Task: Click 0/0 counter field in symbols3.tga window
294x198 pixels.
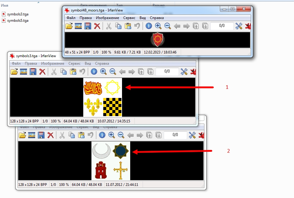Action: [167, 71]
